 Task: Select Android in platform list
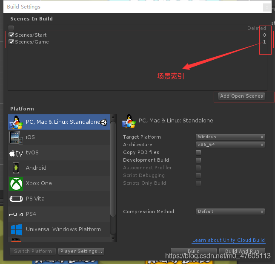tap(59, 168)
